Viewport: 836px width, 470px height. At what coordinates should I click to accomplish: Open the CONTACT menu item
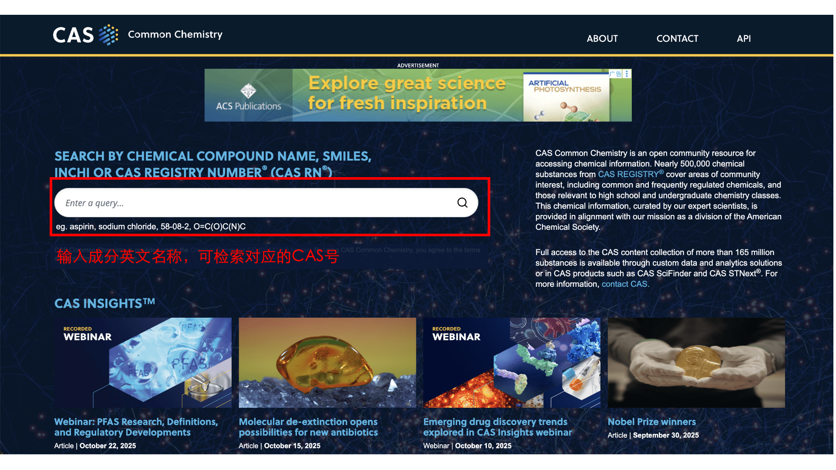click(x=677, y=38)
